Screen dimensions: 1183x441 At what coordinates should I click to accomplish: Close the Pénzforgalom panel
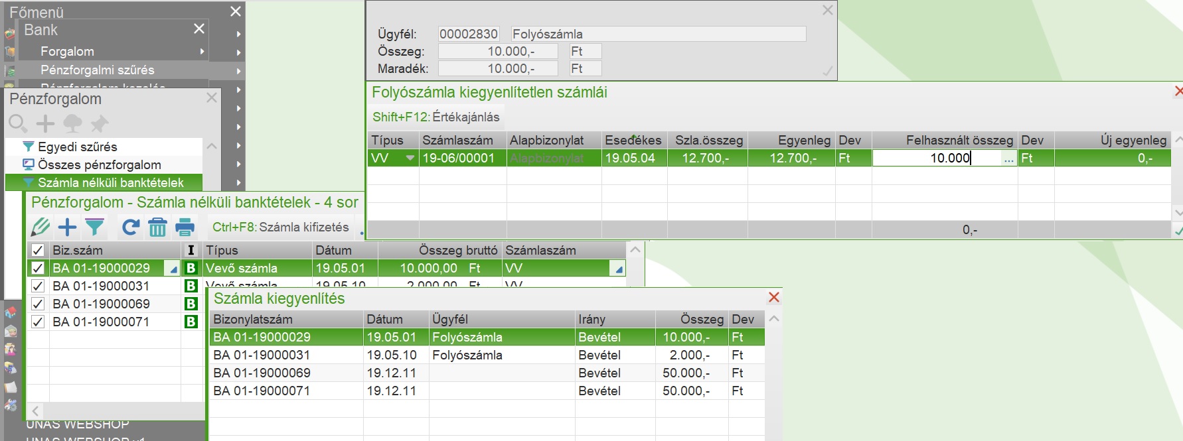pyautogui.click(x=211, y=98)
